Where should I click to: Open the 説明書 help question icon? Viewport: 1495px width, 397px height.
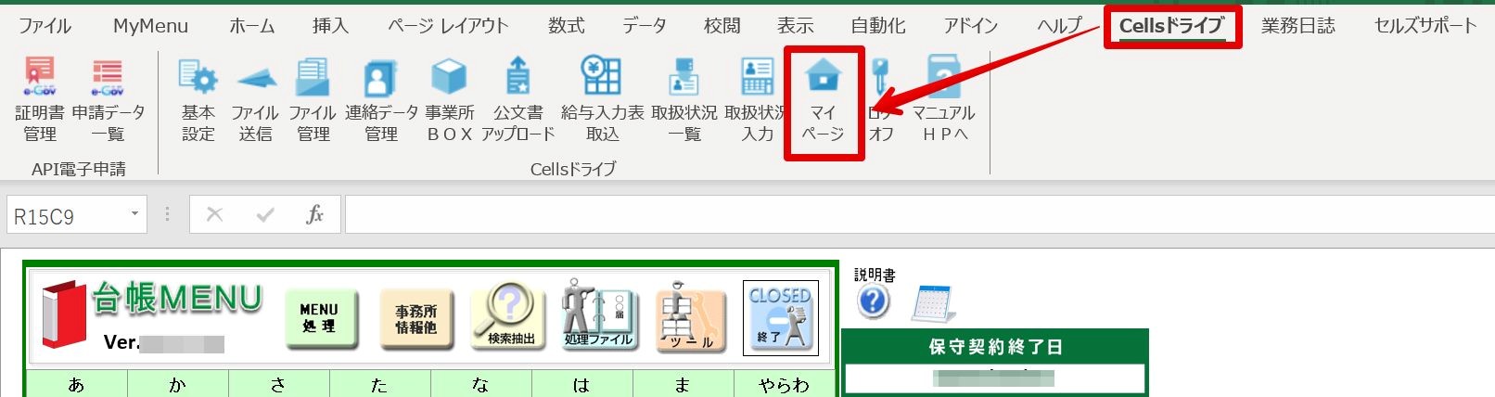click(x=874, y=301)
